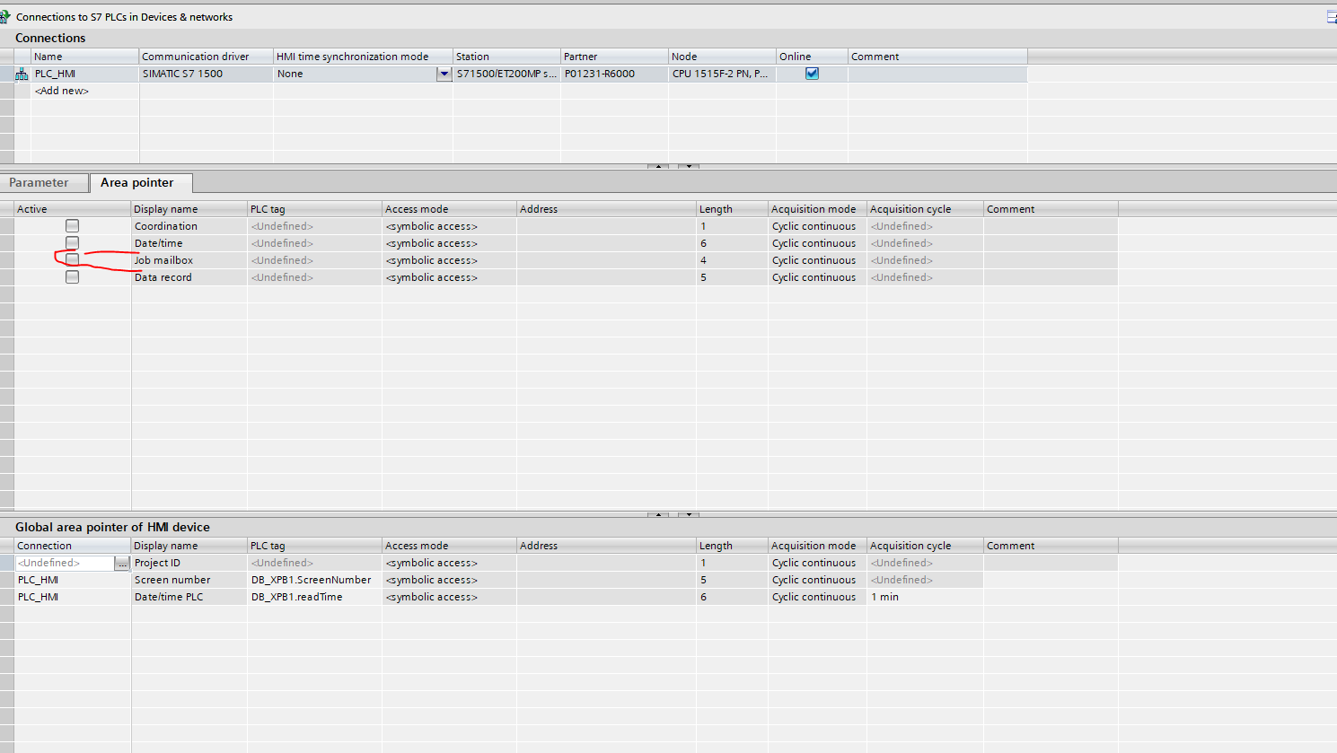Viewport: 1337px width, 753px height.
Task: Toggle the Online checkbox for PLC_HMI
Action: pos(812,74)
